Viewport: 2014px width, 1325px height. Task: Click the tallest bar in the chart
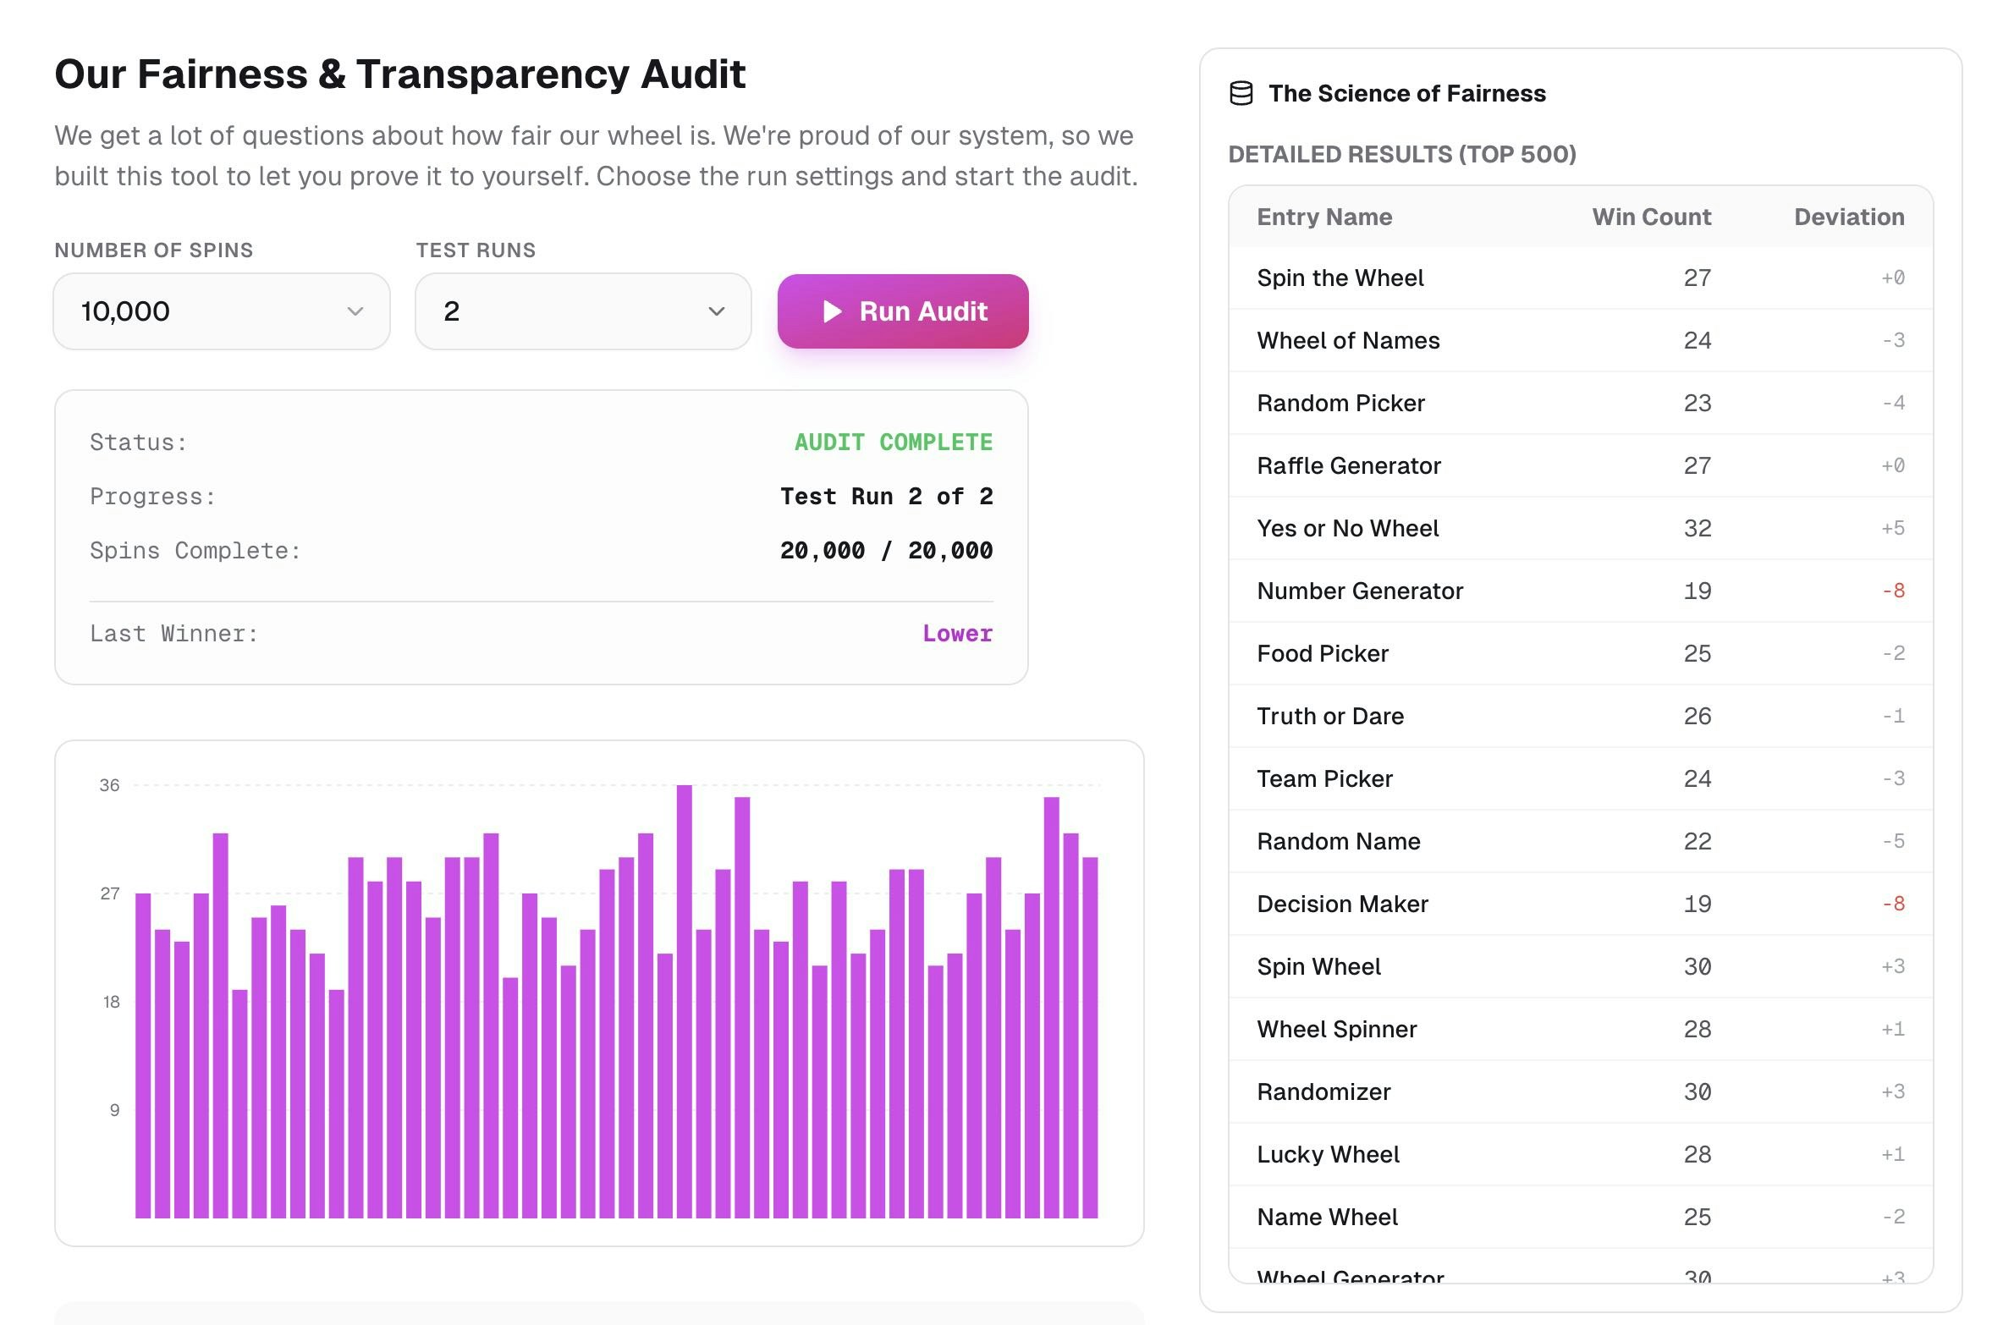click(x=684, y=998)
